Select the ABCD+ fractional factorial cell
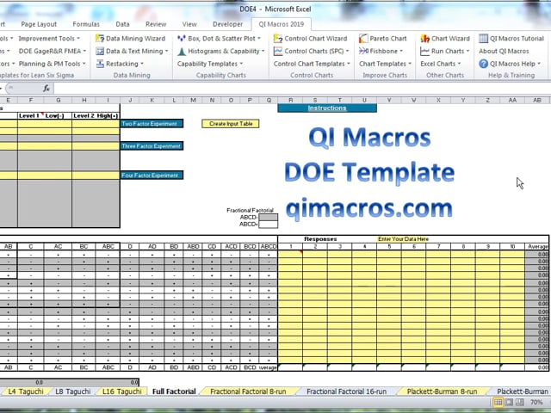 click(x=268, y=225)
